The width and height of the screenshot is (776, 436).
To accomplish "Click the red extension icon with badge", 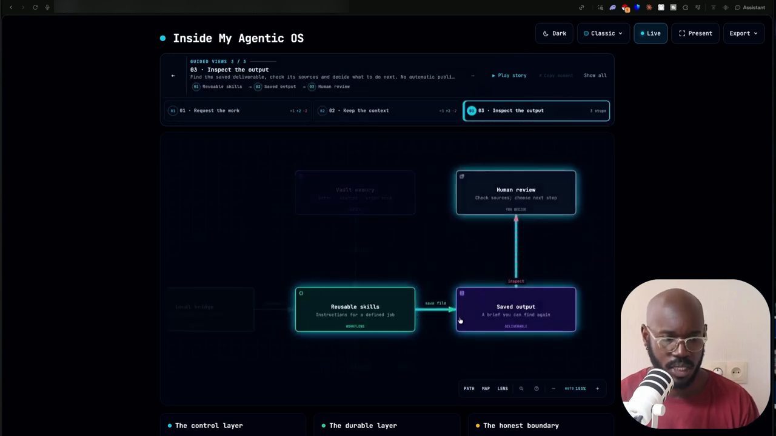I will coord(625,8).
